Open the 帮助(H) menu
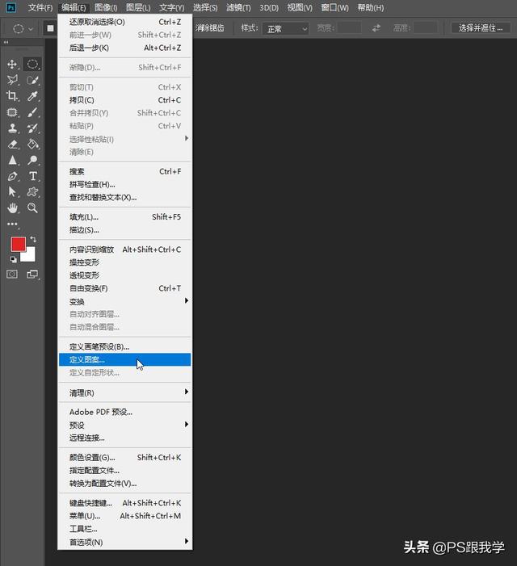This screenshot has width=517, height=566. click(371, 7)
